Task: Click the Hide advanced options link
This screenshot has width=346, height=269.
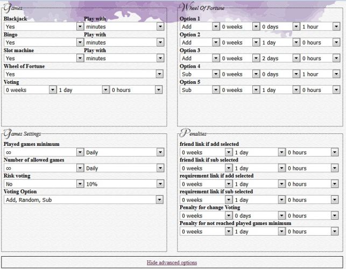Action: (172, 263)
